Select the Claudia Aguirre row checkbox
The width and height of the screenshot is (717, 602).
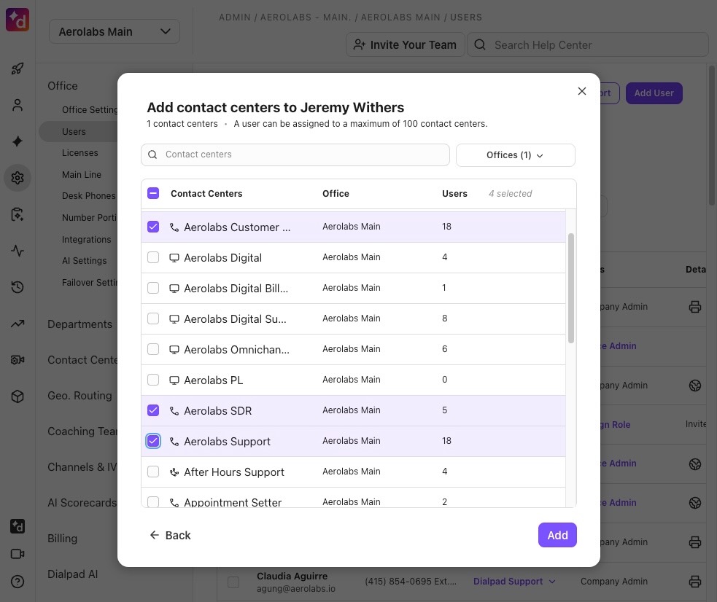pos(233,582)
